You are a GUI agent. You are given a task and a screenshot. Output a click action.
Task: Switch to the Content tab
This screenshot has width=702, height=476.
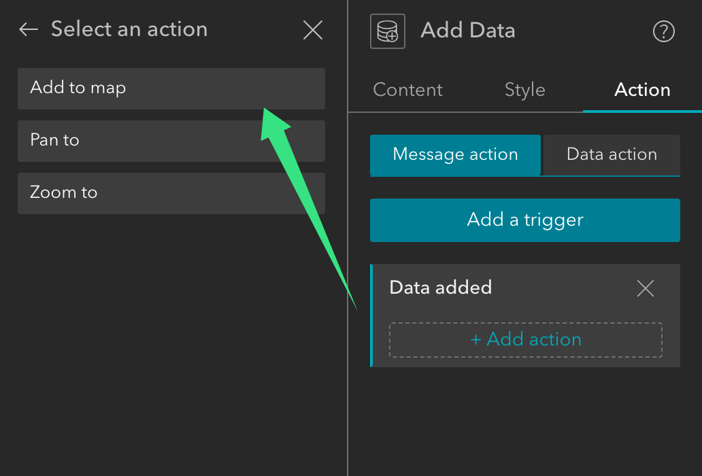pyautogui.click(x=407, y=90)
